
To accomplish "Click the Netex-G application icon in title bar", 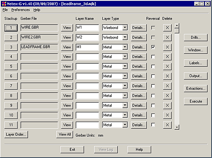I will tap(4, 4).
